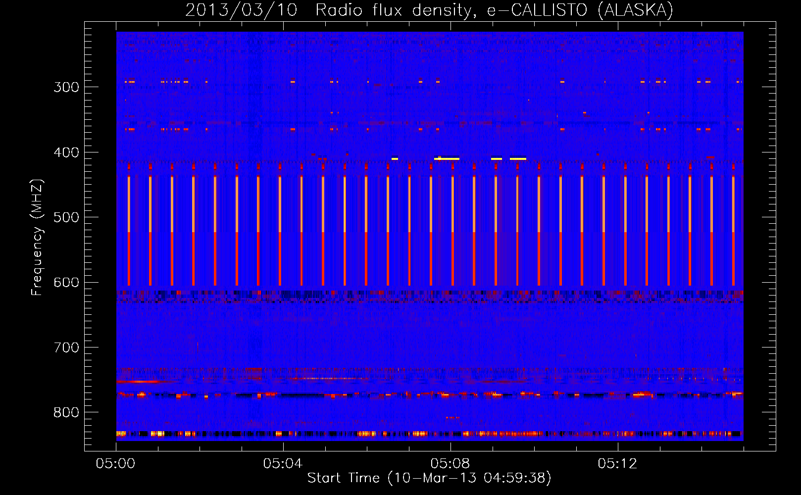Click the 400 frequency tick label

[66, 152]
